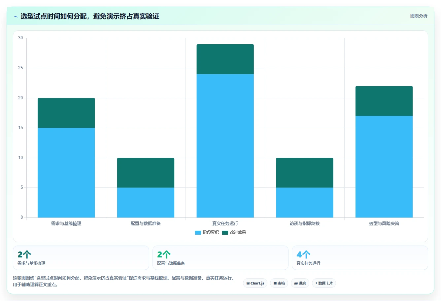
Task: Select the blue 真实任务运行 bar segment
Action: point(225,146)
